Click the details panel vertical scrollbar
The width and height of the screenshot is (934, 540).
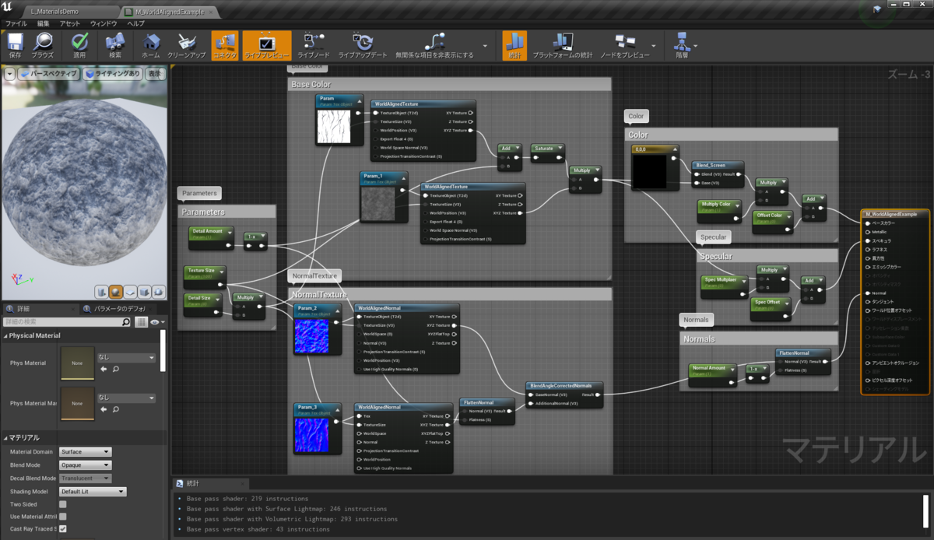(x=163, y=350)
